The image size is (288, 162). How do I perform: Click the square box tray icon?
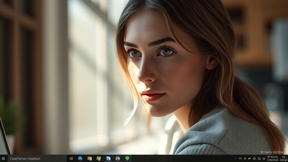259,159
